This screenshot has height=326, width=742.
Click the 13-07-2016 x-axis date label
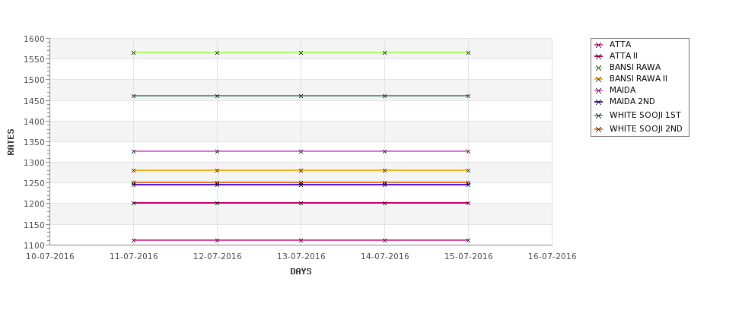[x=301, y=256]
